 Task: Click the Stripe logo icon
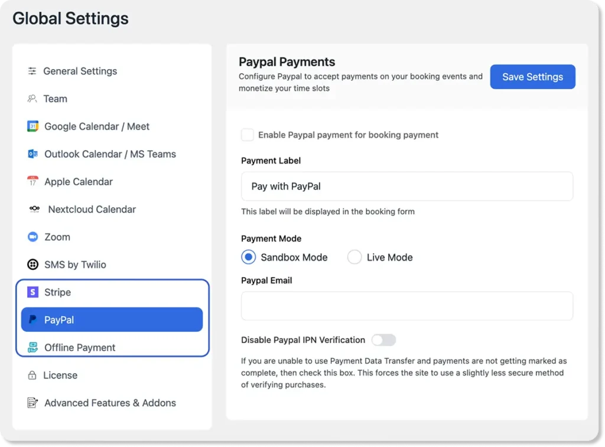[33, 292]
